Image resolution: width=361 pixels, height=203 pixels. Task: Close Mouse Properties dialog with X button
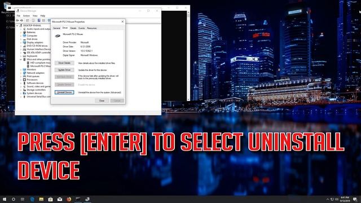point(122,21)
